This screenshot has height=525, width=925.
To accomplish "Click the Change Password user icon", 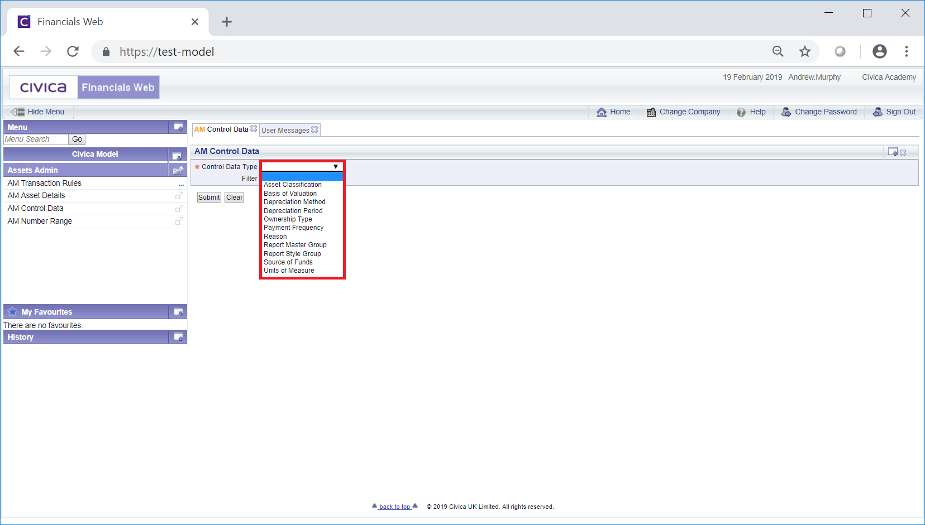I will click(x=786, y=112).
